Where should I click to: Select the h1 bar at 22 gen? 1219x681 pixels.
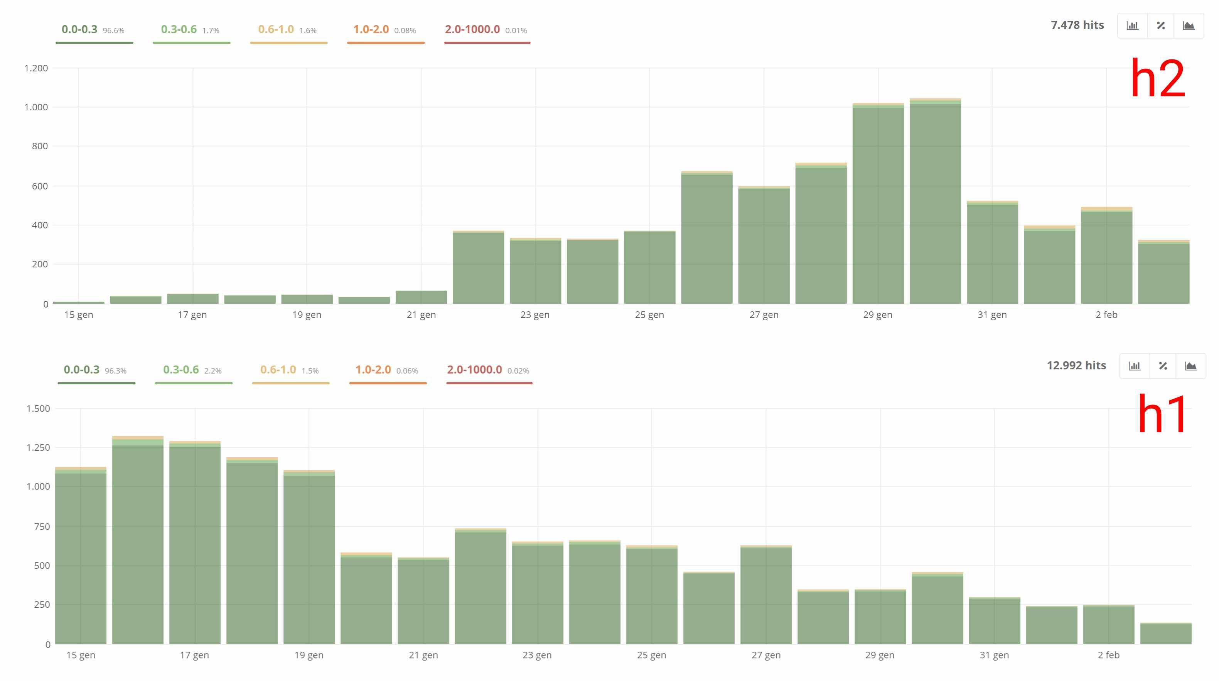tap(481, 586)
